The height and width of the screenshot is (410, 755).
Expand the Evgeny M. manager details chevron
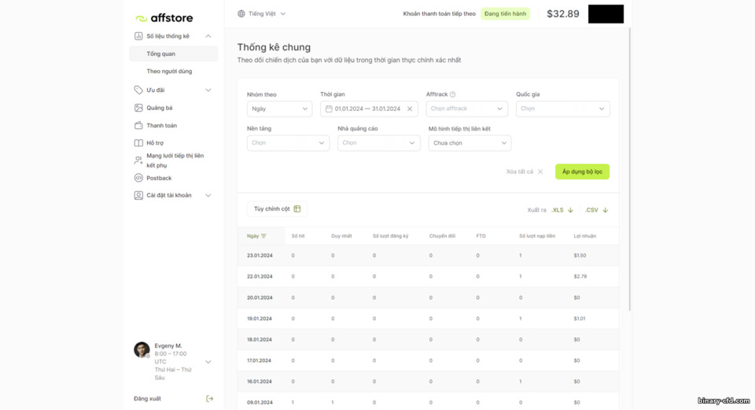point(208,362)
